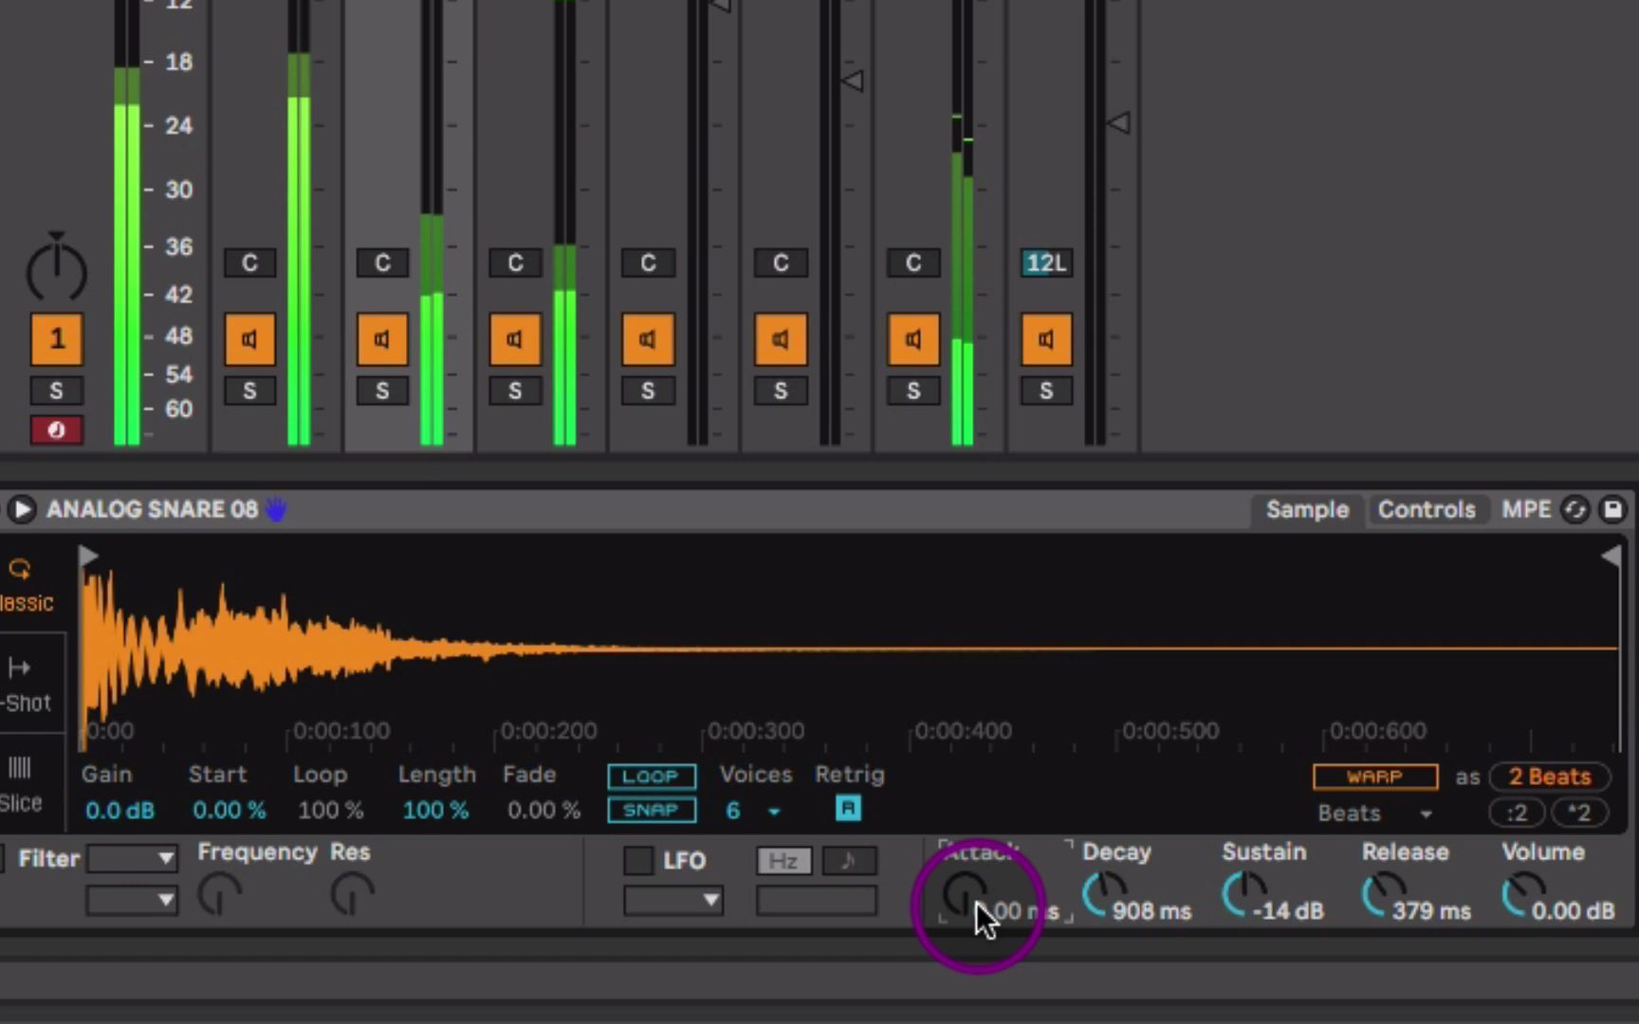Select Classic playback mode icon
1639x1024 pixels.
[x=19, y=569]
